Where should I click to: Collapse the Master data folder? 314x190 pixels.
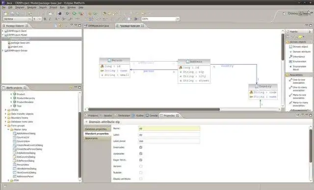click(x=8, y=129)
